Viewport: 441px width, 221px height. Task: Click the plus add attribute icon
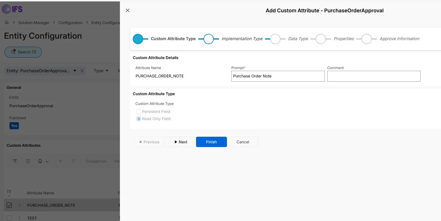[60, 161]
